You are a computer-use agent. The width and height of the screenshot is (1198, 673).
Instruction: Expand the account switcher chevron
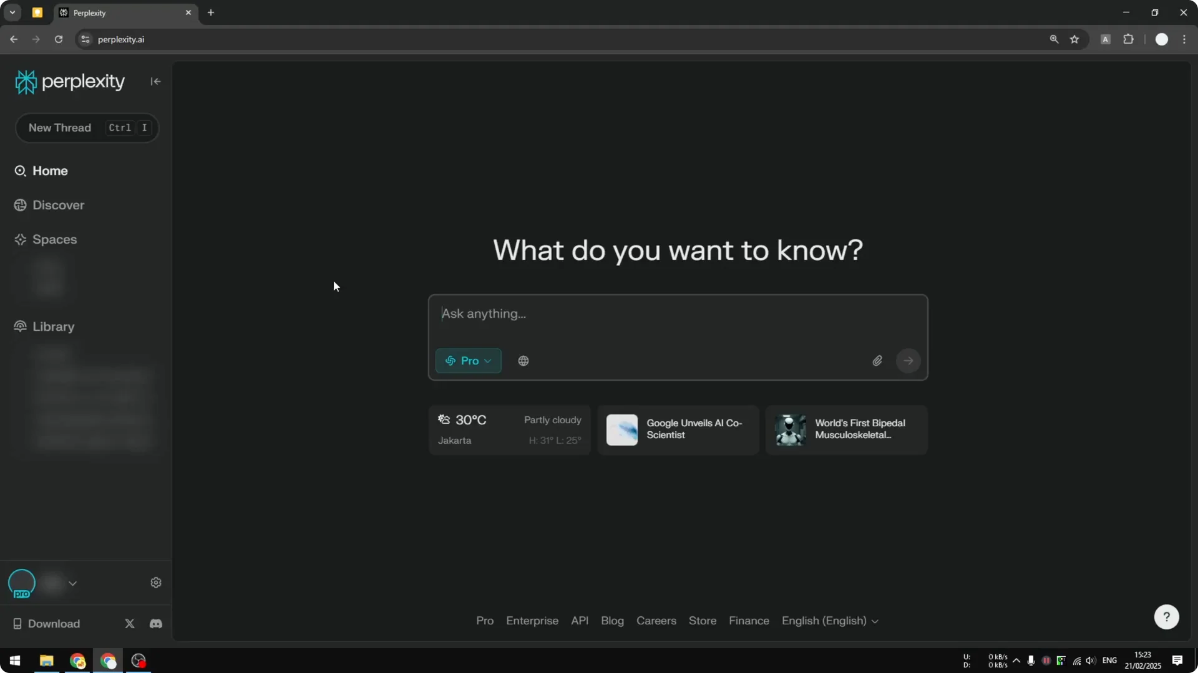pyautogui.click(x=73, y=583)
